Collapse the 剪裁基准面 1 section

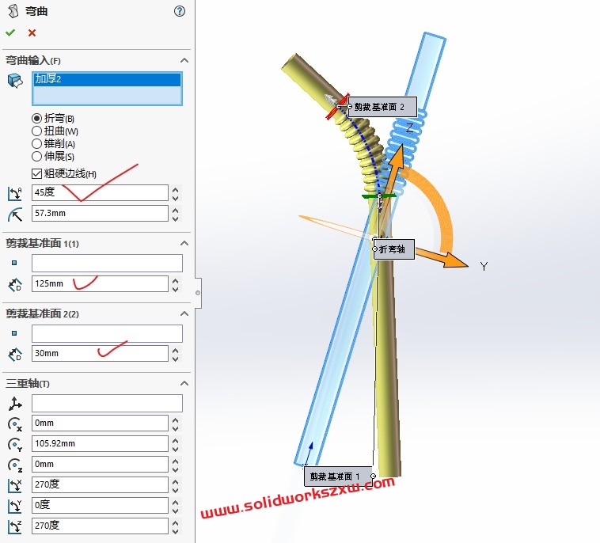click(x=184, y=243)
